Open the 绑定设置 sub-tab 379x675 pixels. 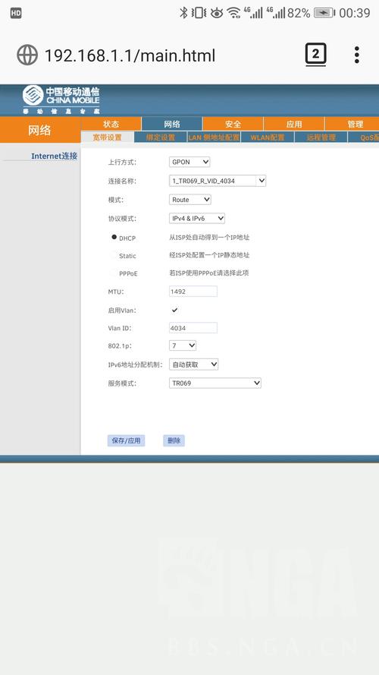tap(161, 137)
